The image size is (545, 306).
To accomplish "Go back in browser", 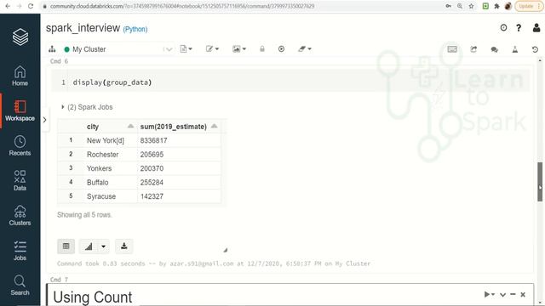I will (8, 6).
